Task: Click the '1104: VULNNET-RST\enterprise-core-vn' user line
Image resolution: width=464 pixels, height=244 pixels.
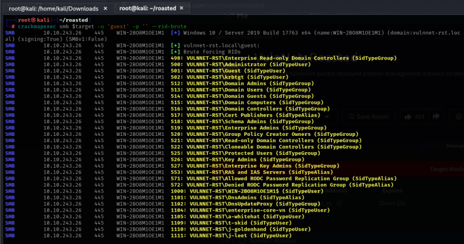Action: (250, 210)
